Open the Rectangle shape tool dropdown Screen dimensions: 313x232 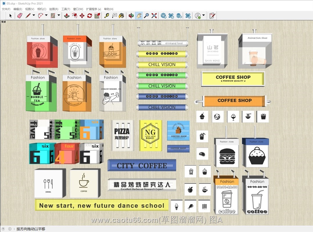[59, 16]
